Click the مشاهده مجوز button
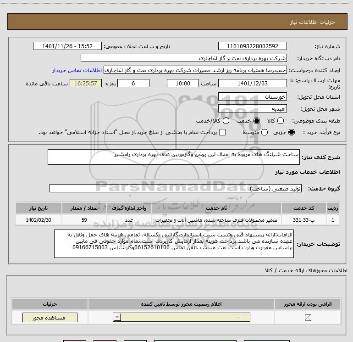 pyautogui.click(x=50, y=317)
